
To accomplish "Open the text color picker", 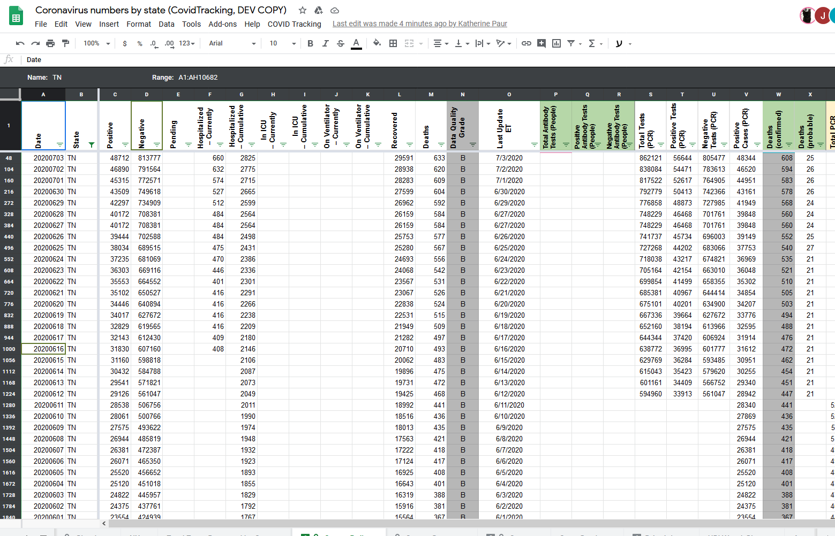I will pos(356,43).
